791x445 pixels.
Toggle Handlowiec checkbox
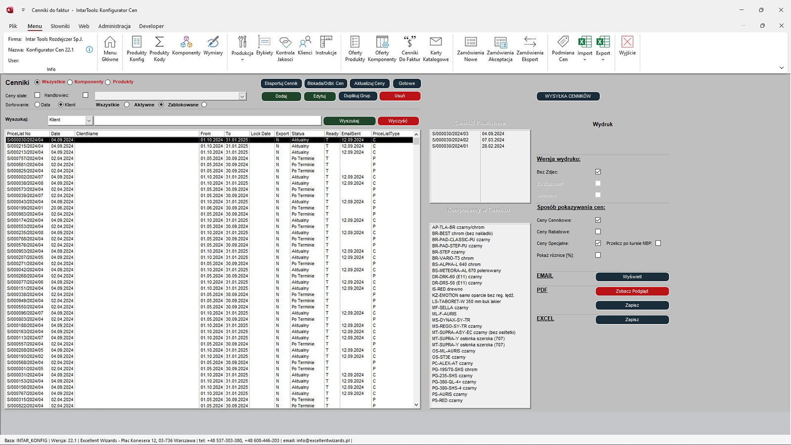click(86, 95)
